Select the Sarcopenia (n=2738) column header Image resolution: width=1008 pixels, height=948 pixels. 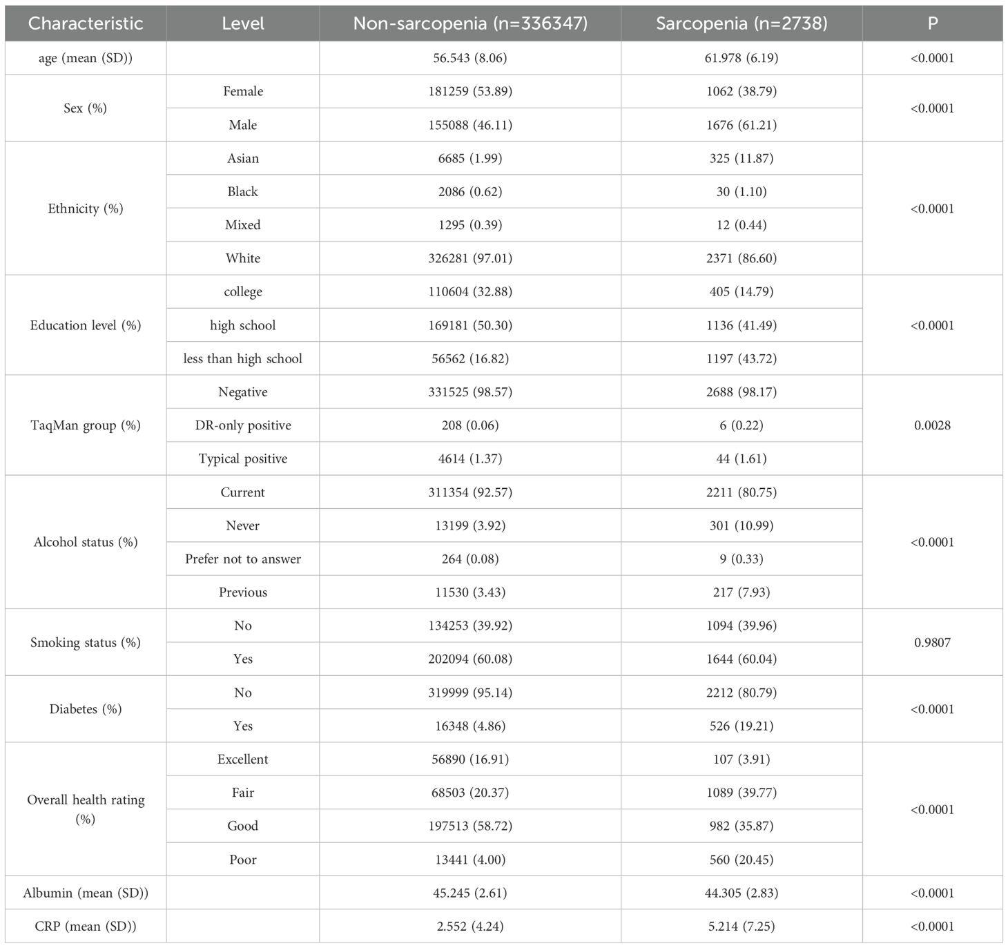[x=742, y=23]
